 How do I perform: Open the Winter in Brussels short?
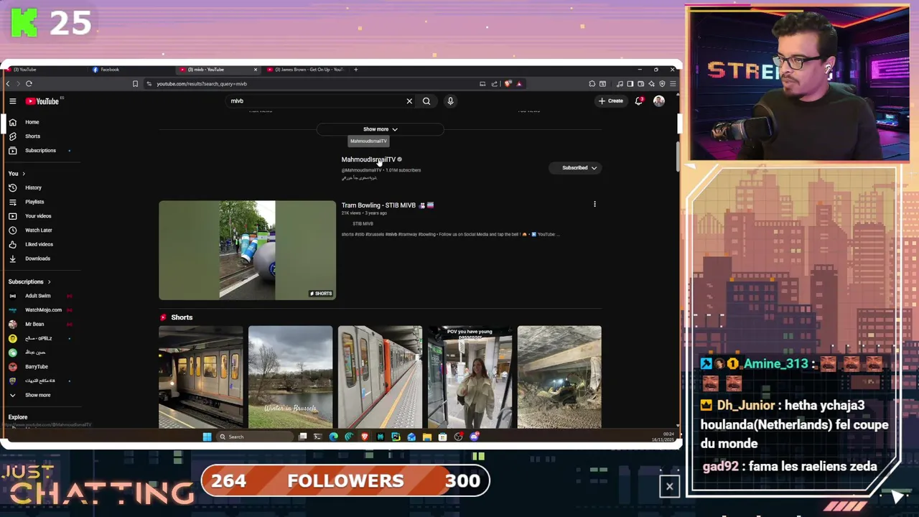click(290, 377)
